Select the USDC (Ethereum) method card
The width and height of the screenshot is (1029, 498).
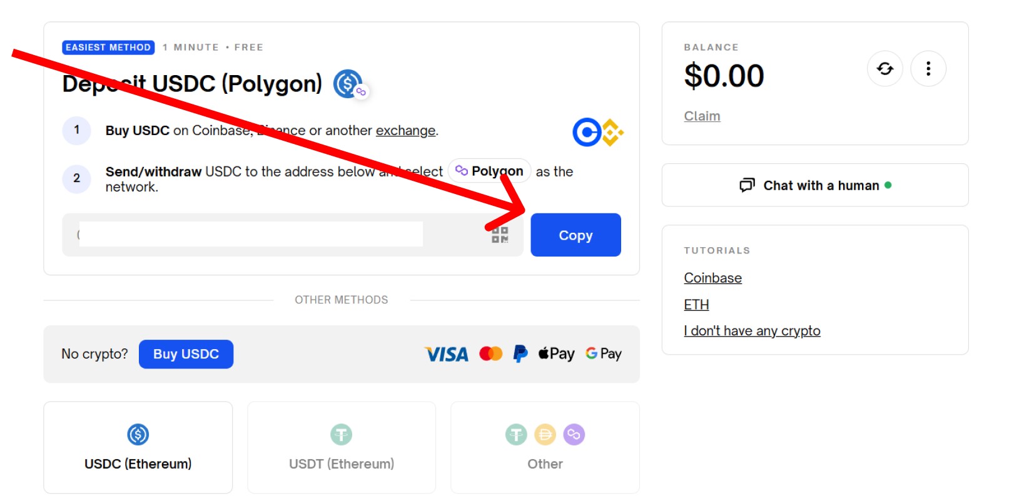coord(138,447)
